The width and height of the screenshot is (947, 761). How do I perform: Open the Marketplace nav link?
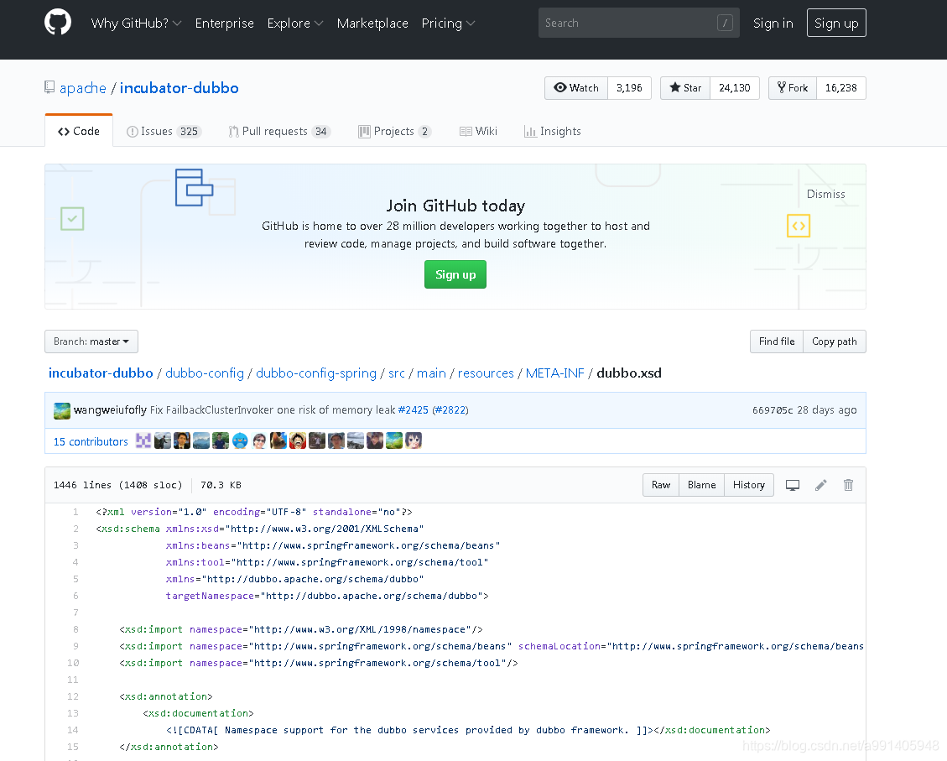372,23
